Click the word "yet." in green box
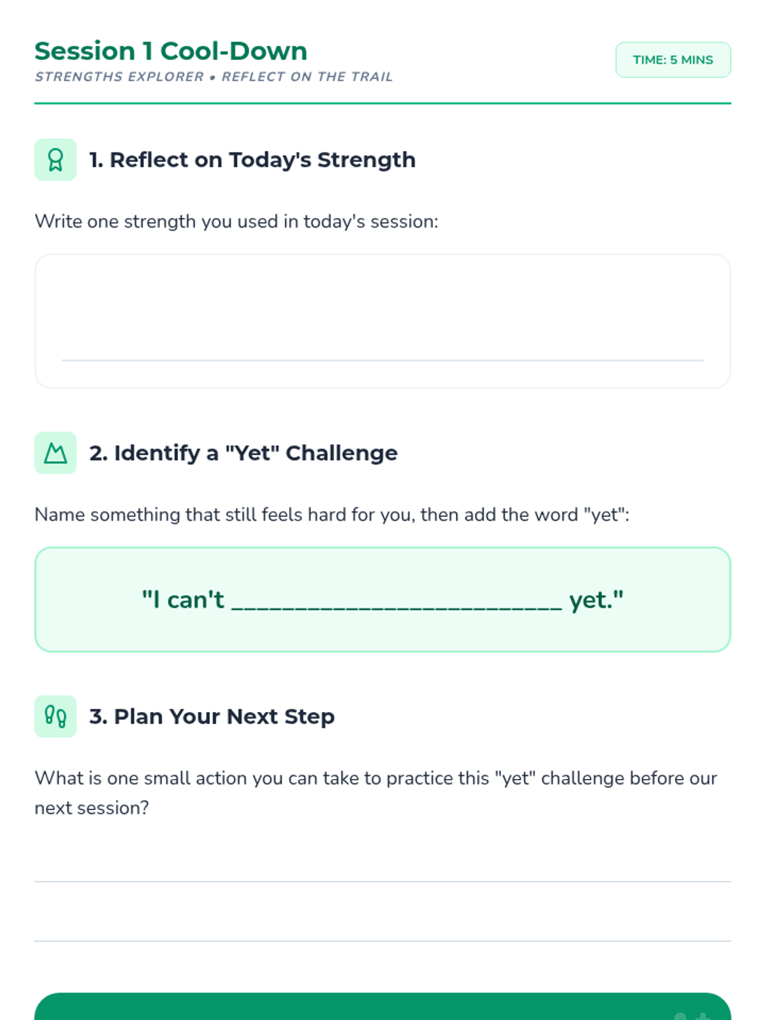 [x=596, y=600]
